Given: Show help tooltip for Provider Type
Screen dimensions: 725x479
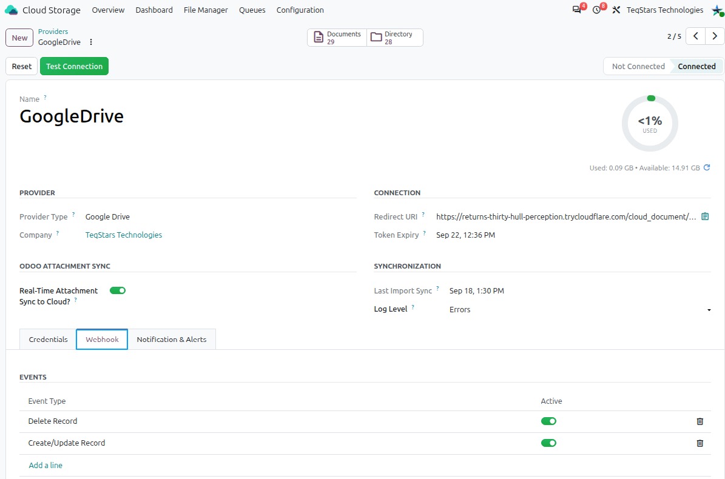Looking at the screenshot, I should 73,214.
